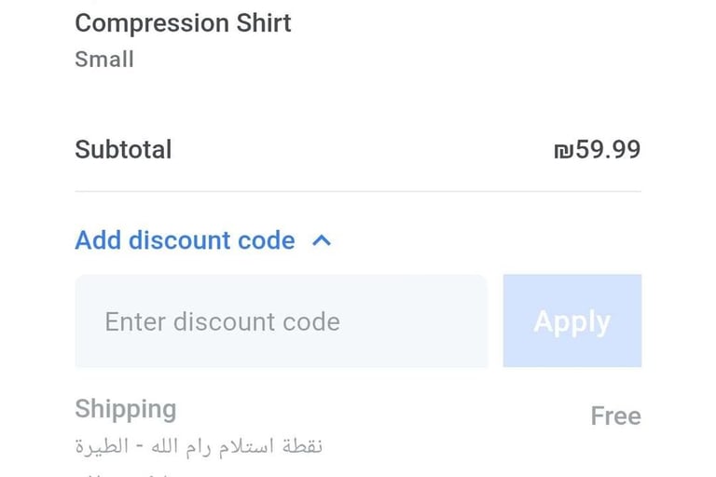
Task: Tap the Arabic pickup point address line
Action: pyautogui.click(x=199, y=445)
